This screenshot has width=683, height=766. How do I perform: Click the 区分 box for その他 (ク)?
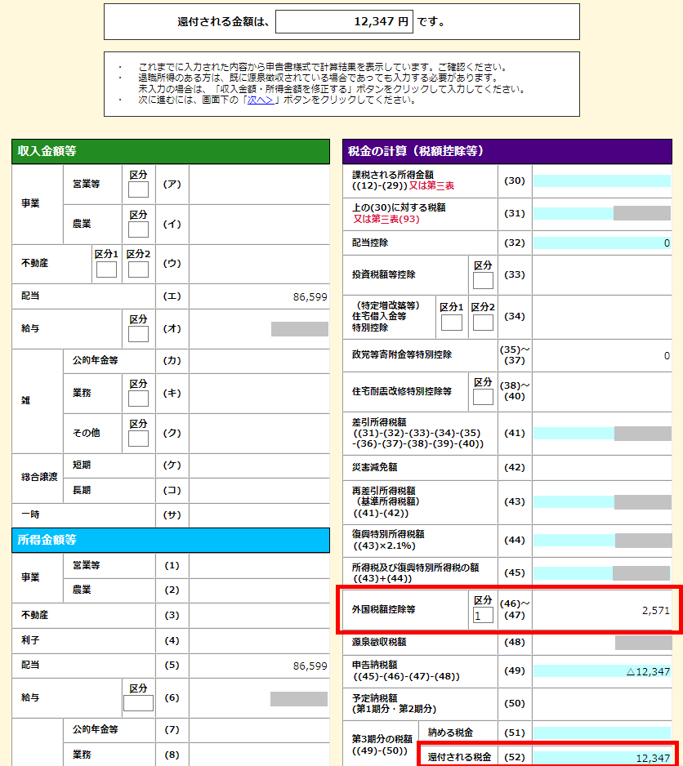pyautogui.click(x=139, y=439)
